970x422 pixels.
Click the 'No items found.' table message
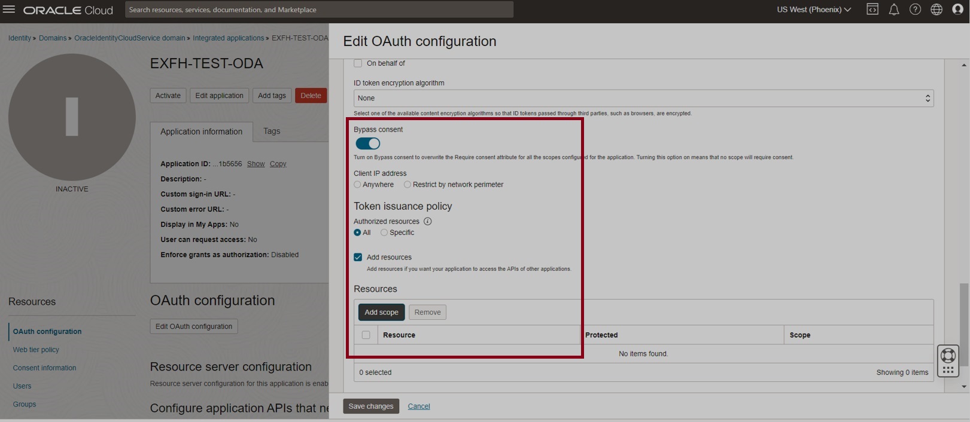643,354
